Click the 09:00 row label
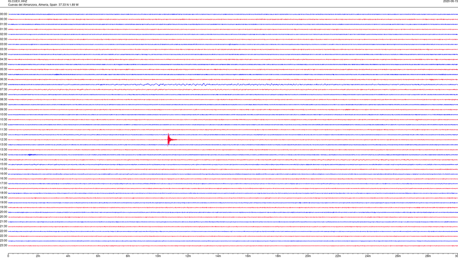 (x=3, y=105)
